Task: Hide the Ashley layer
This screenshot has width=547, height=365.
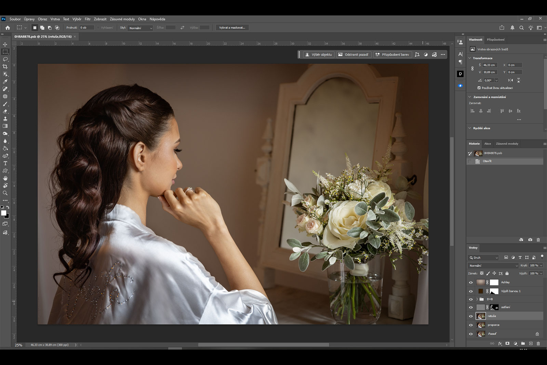Action: [471, 283]
